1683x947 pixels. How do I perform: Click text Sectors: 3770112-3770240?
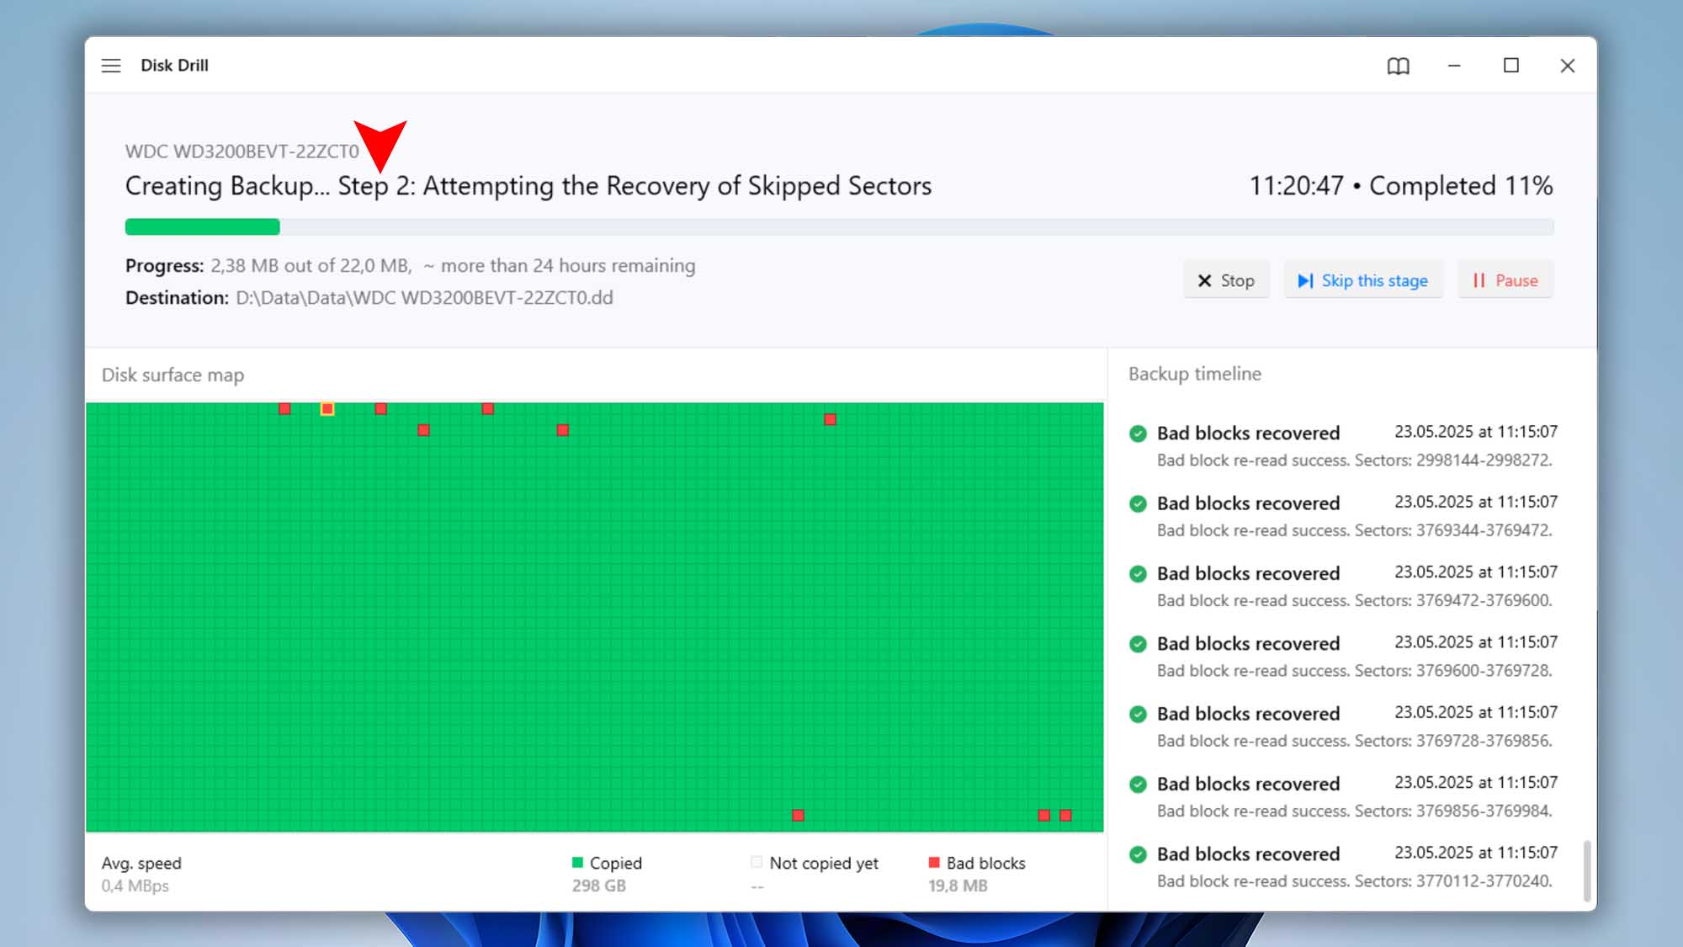[1453, 881]
